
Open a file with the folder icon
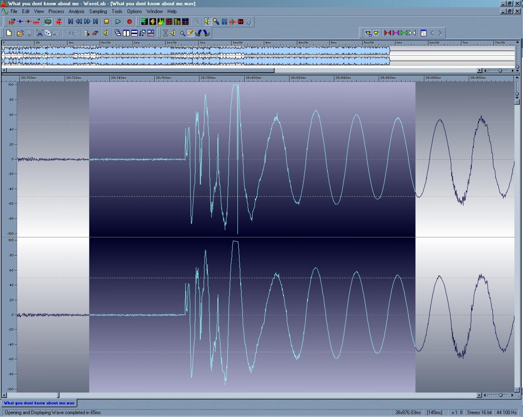coord(20,33)
